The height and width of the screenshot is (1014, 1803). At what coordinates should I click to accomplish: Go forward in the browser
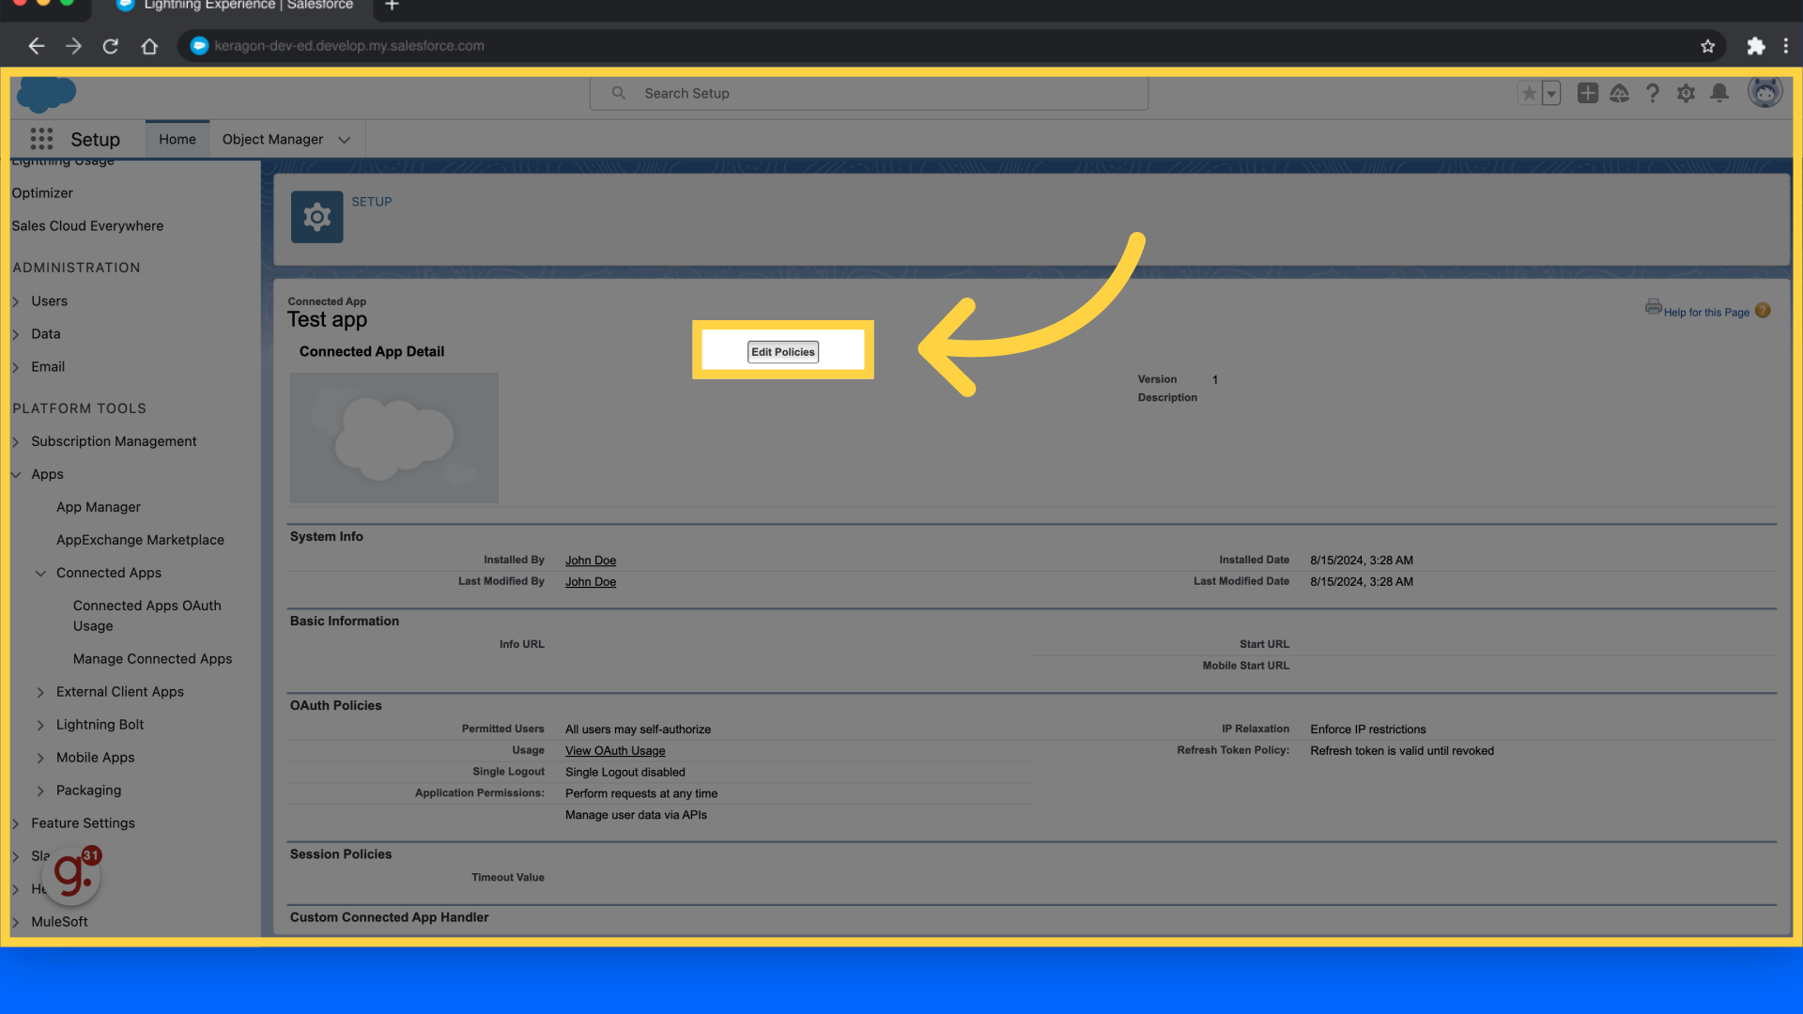[x=73, y=46]
